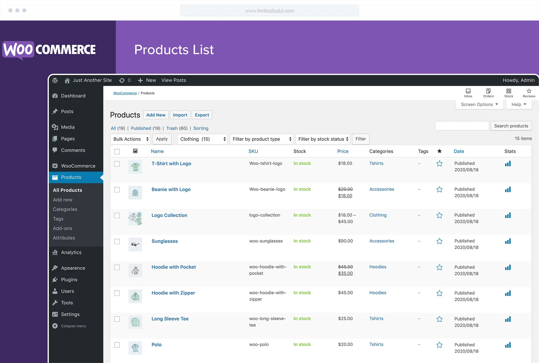The height and width of the screenshot is (363, 539).
Task: Check the Sunglasses row checkbox
Action: point(117,241)
